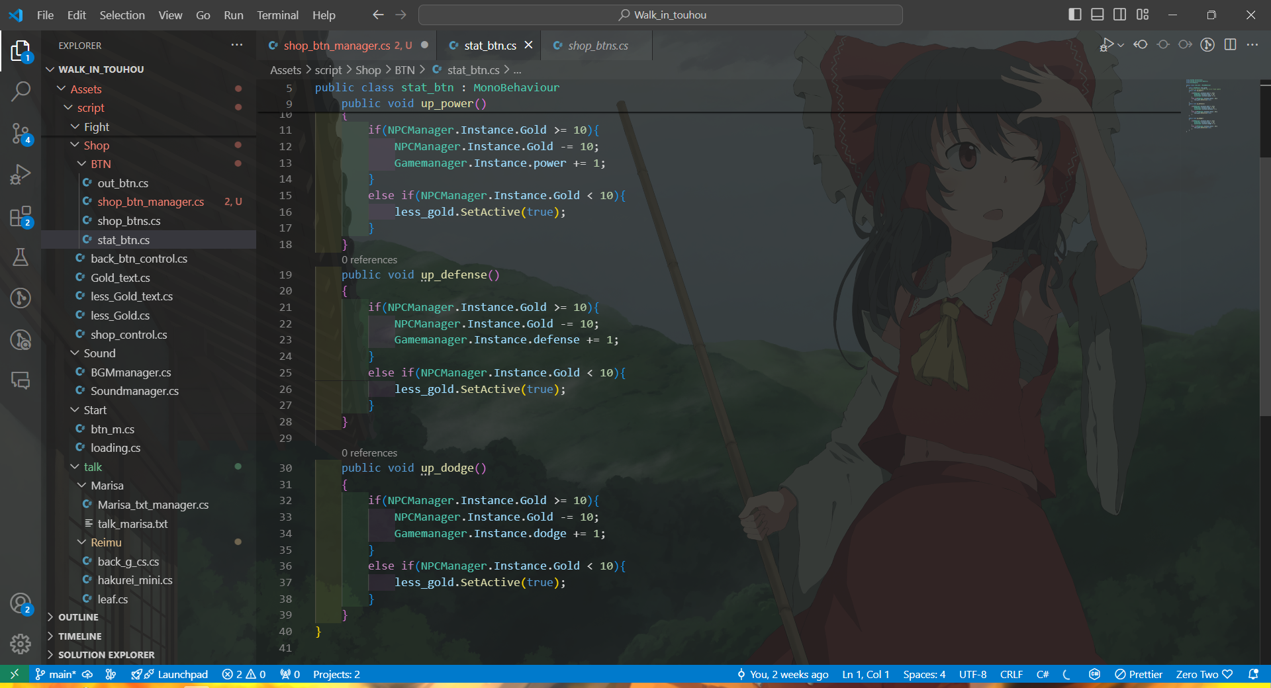Open next change with the right-arrow commit icon
The width and height of the screenshot is (1271, 688).
tap(1185, 44)
